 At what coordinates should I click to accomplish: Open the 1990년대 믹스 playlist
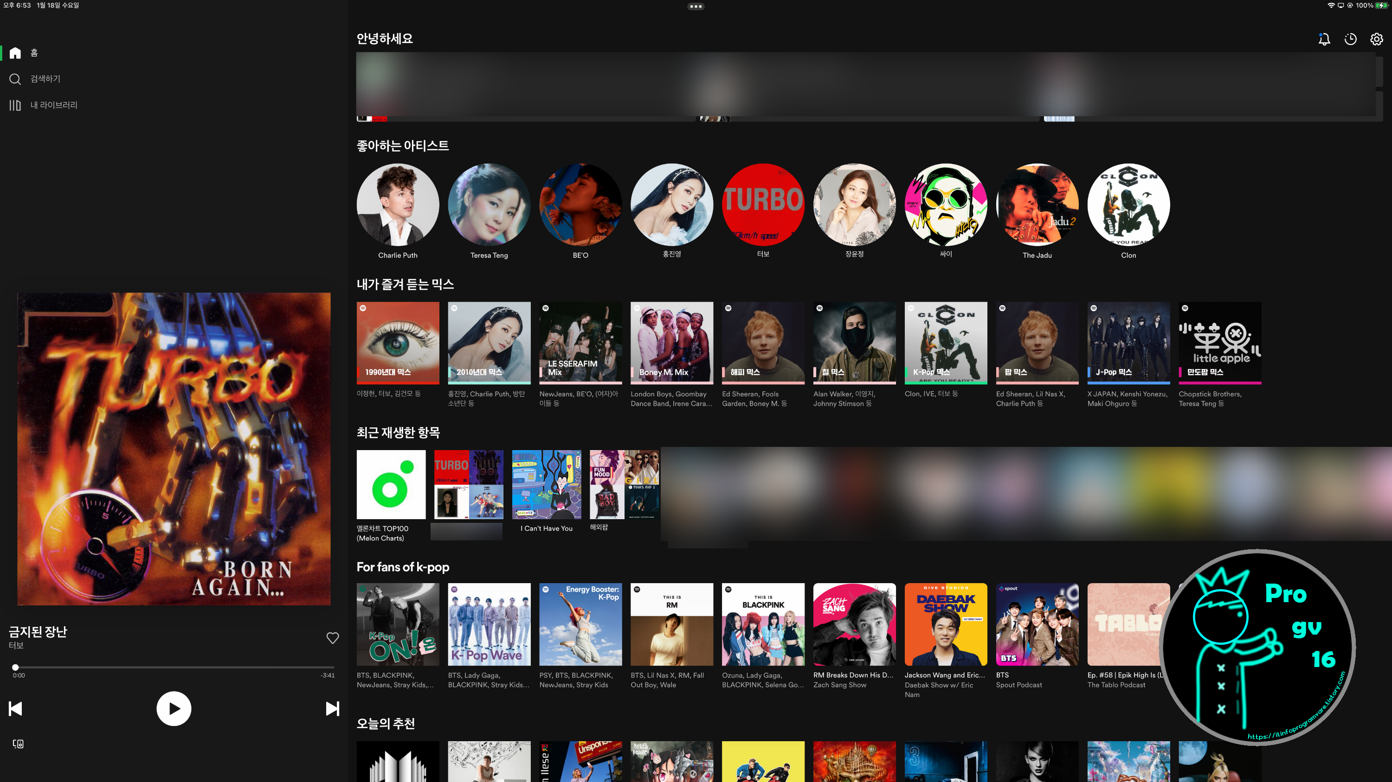point(398,343)
